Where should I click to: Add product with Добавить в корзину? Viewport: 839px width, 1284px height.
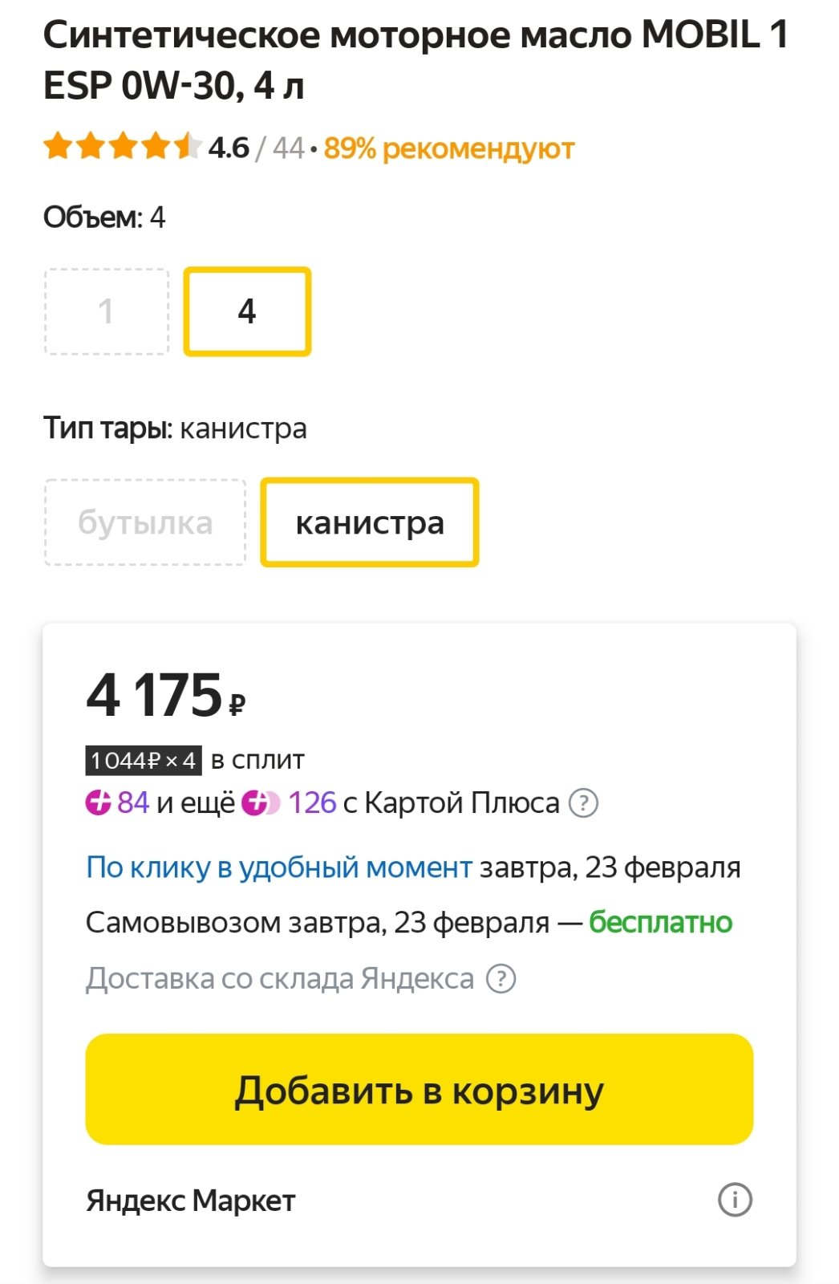419,1089
